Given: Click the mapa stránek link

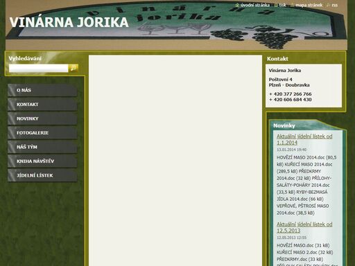Looking at the screenshot, I should pos(309,5).
